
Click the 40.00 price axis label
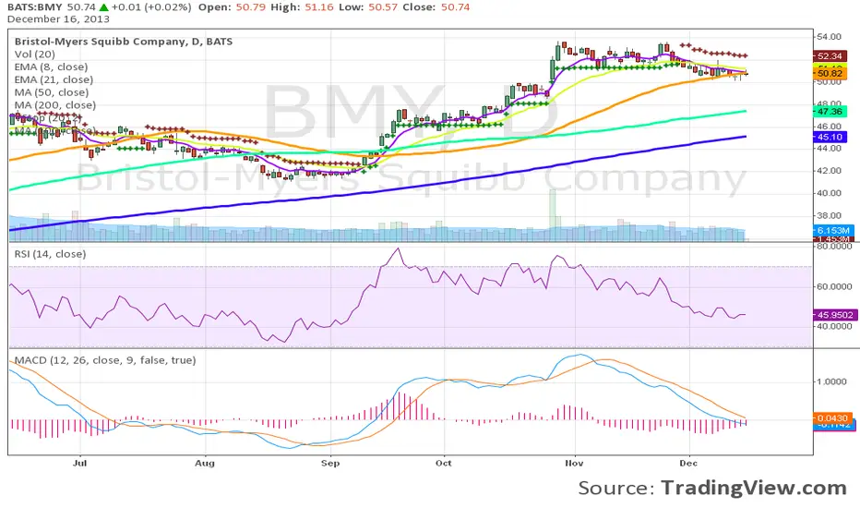click(x=829, y=193)
